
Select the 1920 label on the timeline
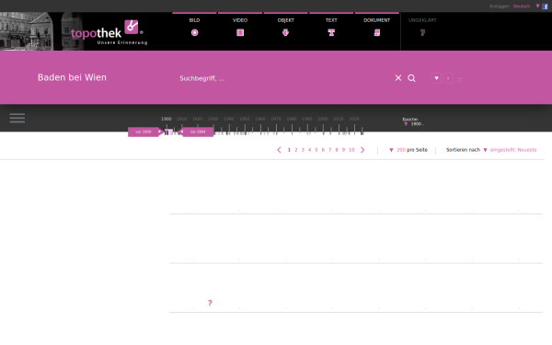pos(197,119)
